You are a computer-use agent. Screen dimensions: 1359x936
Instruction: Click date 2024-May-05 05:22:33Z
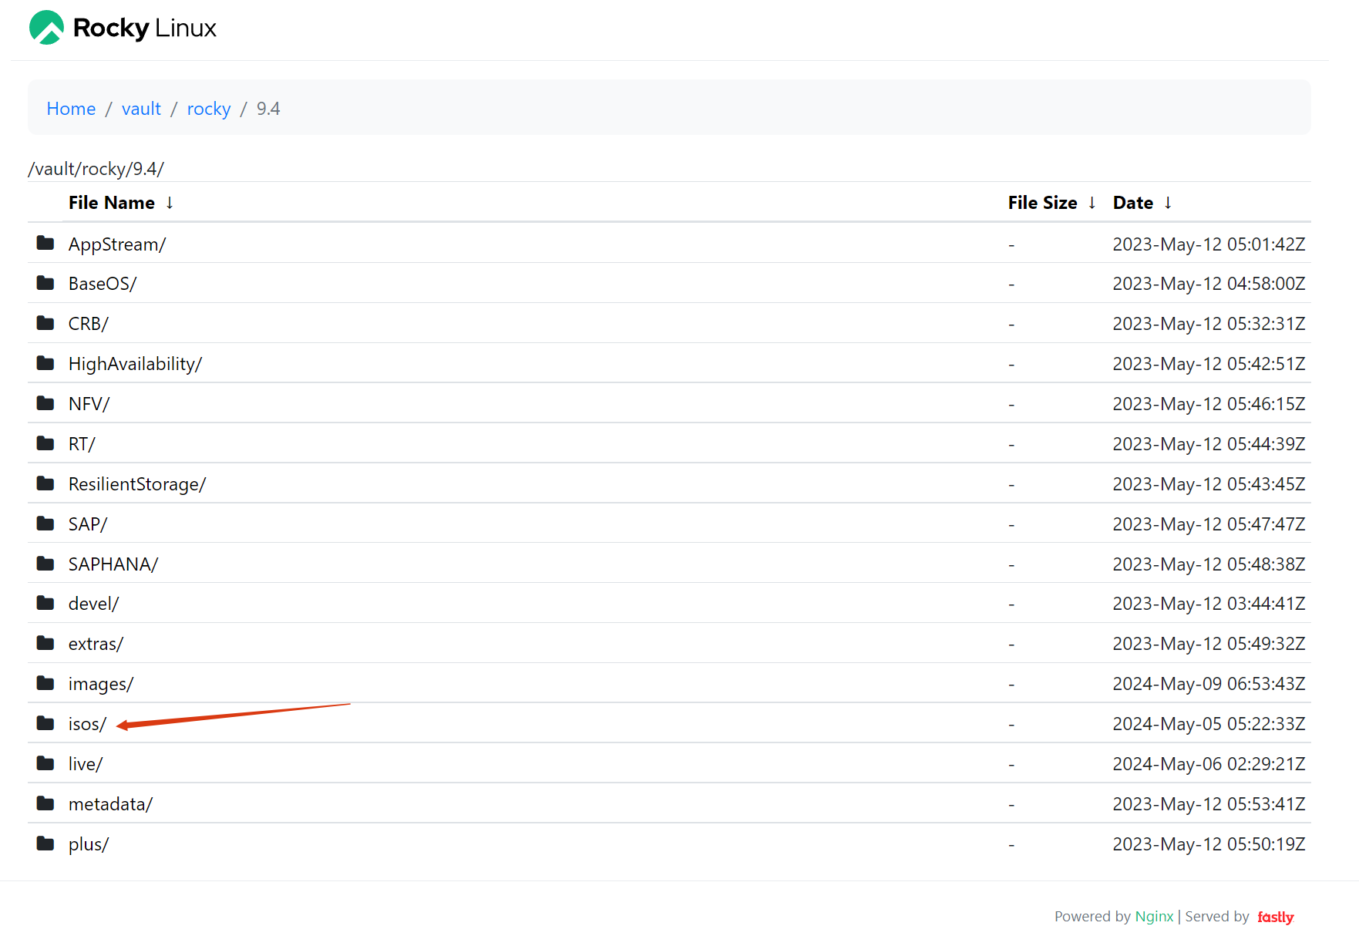point(1209,724)
